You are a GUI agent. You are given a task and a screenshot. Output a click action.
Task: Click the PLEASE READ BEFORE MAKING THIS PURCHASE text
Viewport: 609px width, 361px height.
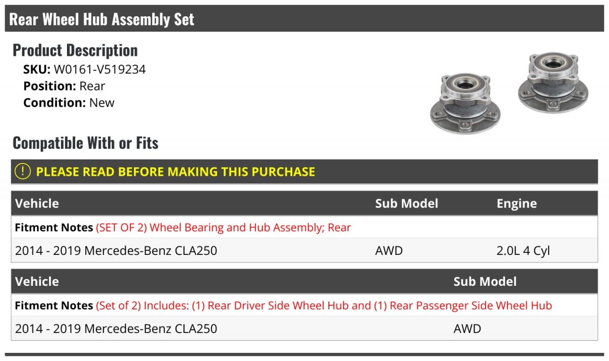tap(176, 172)
